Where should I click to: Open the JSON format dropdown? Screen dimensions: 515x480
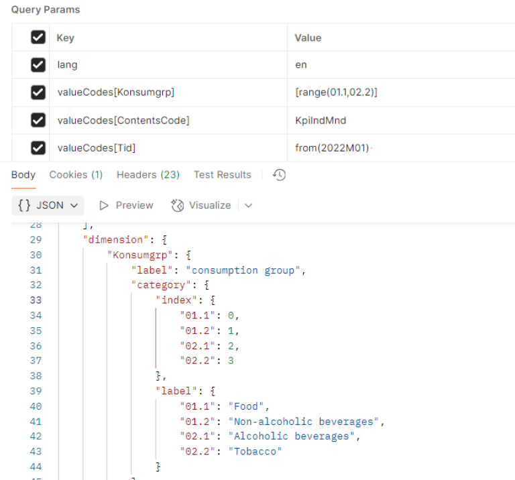47,205
